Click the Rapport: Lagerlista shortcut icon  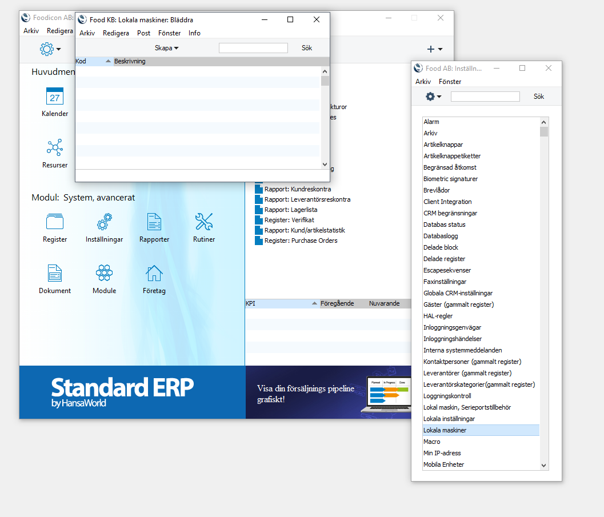259,210
